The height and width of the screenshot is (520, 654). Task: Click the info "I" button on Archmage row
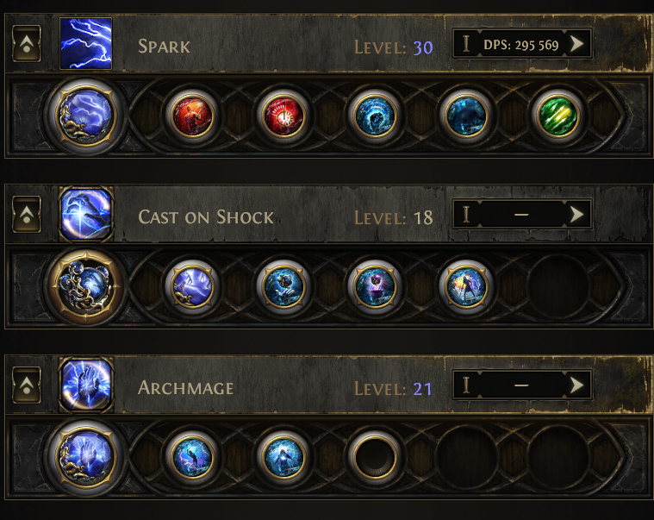click(x=466, y=385)
